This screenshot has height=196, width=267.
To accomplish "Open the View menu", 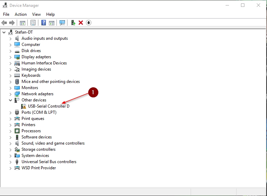I will [36, 14].
